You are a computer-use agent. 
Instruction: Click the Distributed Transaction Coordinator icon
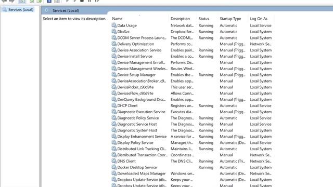[114, 154]
